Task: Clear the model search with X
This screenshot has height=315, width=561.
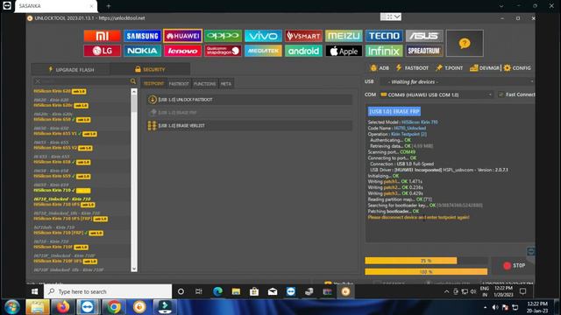Action: coord(38,81)
